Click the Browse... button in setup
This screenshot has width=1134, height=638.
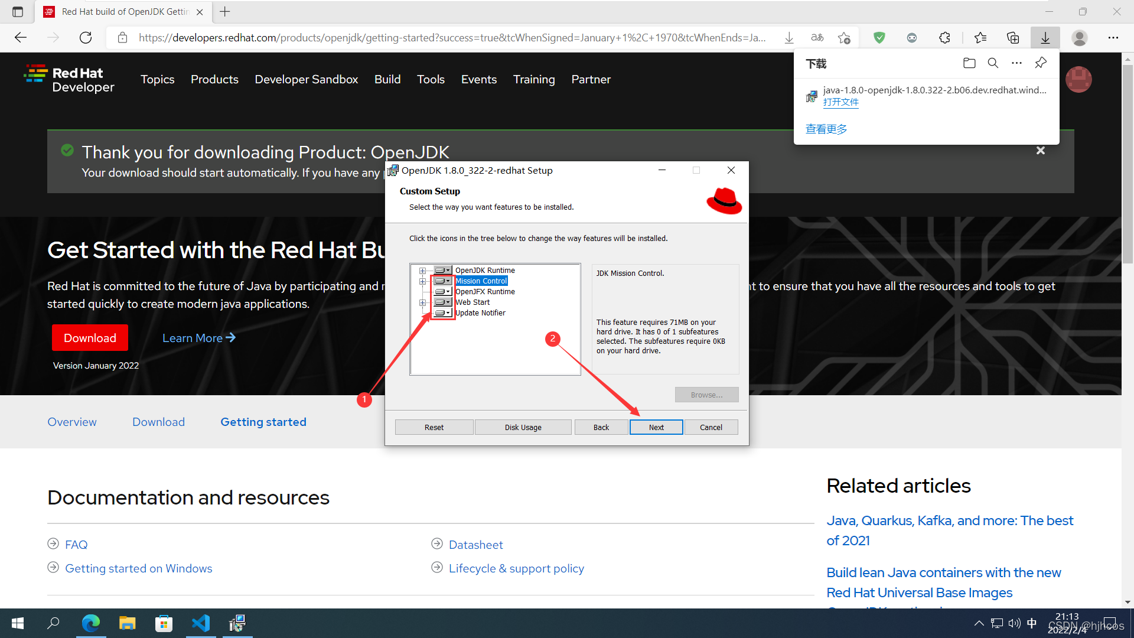[x=706, y=395]
